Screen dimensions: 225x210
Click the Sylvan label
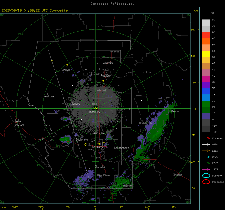pyautogui.click(x=95, y=74)
